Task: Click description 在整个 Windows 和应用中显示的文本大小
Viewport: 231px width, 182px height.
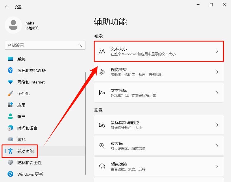Action: (x=143, y=54)
